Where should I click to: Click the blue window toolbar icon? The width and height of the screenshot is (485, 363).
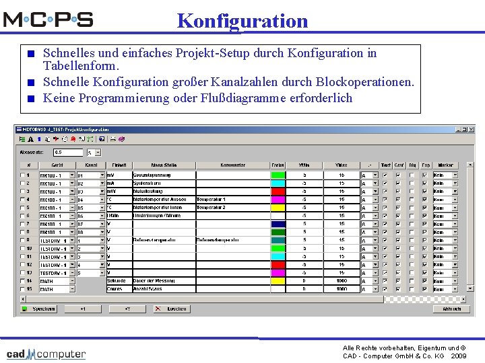click(102, 139)
